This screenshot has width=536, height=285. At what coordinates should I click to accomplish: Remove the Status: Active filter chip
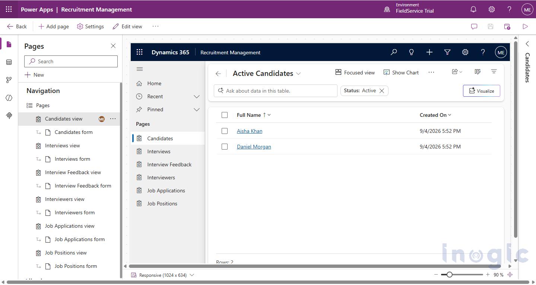coord(382,91)
